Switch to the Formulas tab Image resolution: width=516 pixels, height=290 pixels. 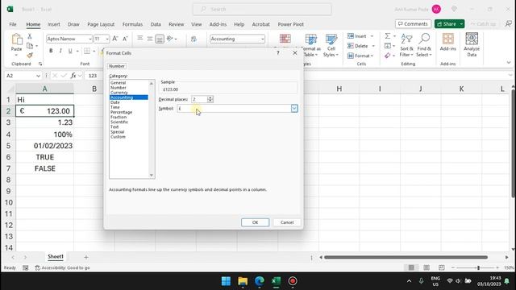pos(132,24)
